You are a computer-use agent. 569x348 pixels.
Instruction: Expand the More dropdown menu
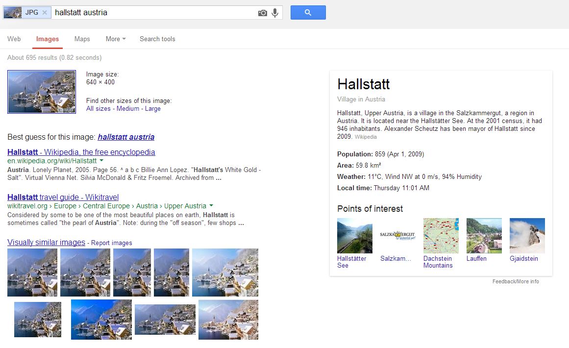[x=116, y=39]
